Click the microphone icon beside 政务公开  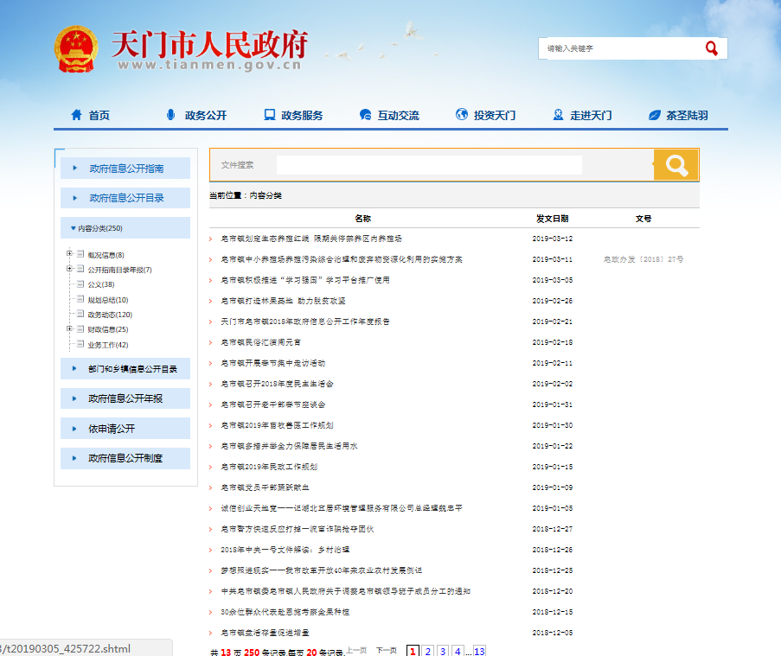point(170,115)
